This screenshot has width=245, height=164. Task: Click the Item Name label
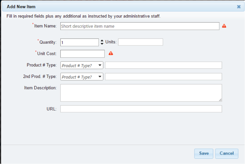tap(45, 26)
